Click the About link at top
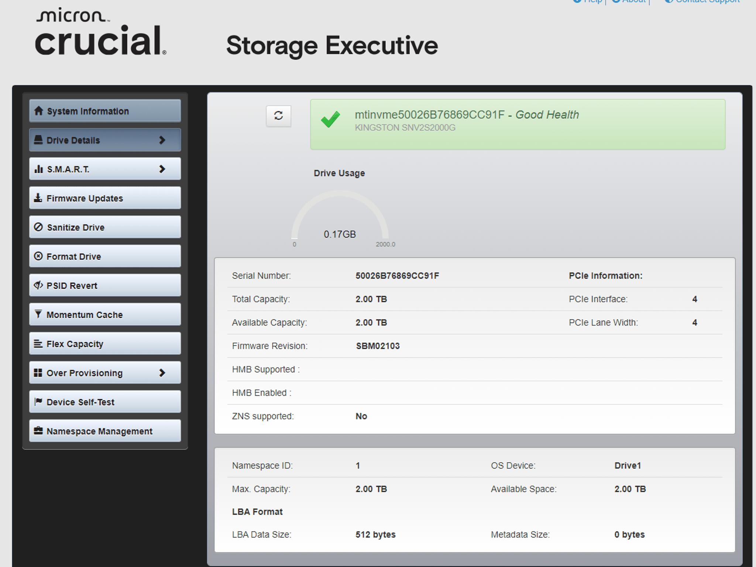The image size is (756, 567). click(x=629, y=1)
